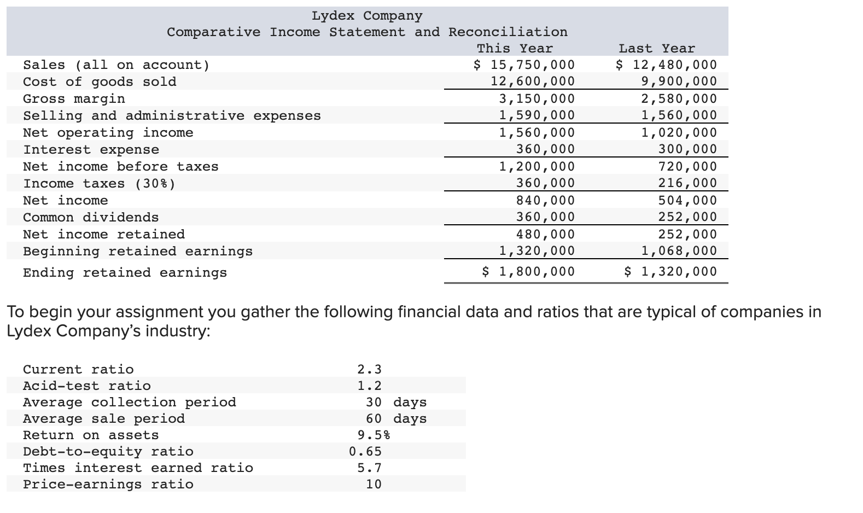Select the 'Times interest earned ratio' label

point(138,468)
